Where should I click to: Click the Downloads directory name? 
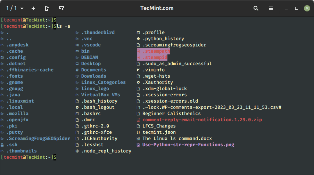[x=93, y=76]
